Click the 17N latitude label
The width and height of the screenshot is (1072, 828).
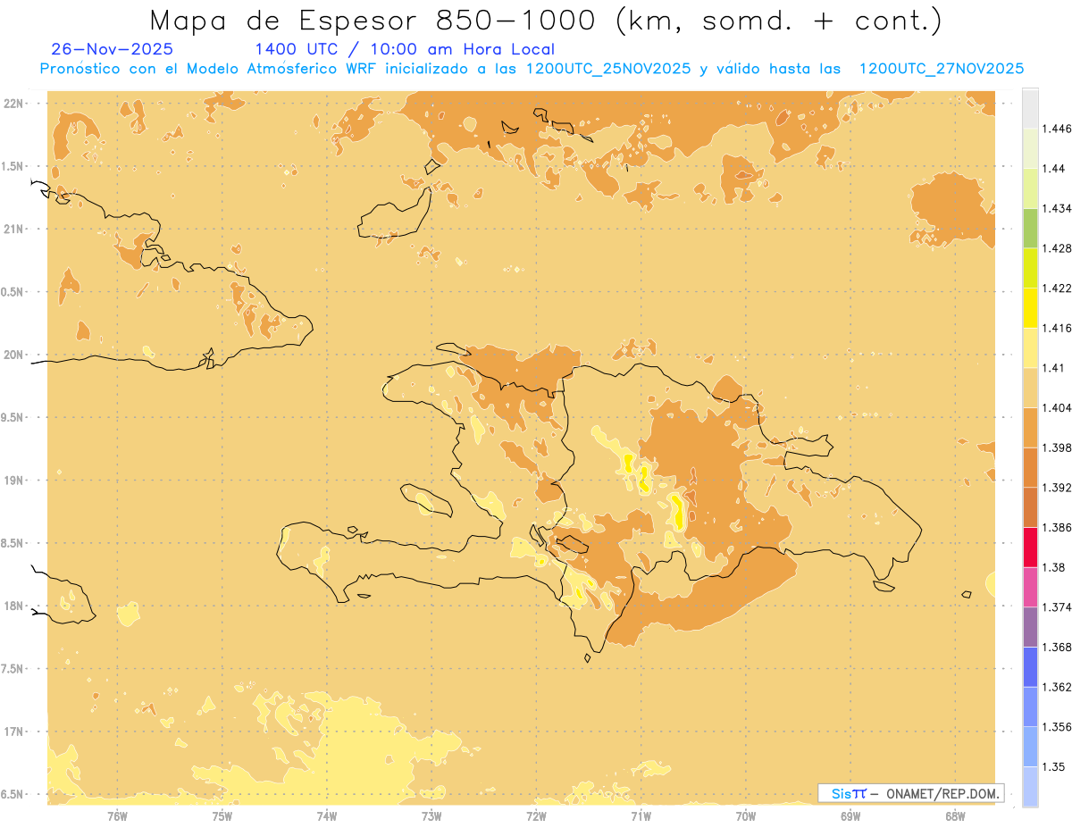click(x=13, y=732)
